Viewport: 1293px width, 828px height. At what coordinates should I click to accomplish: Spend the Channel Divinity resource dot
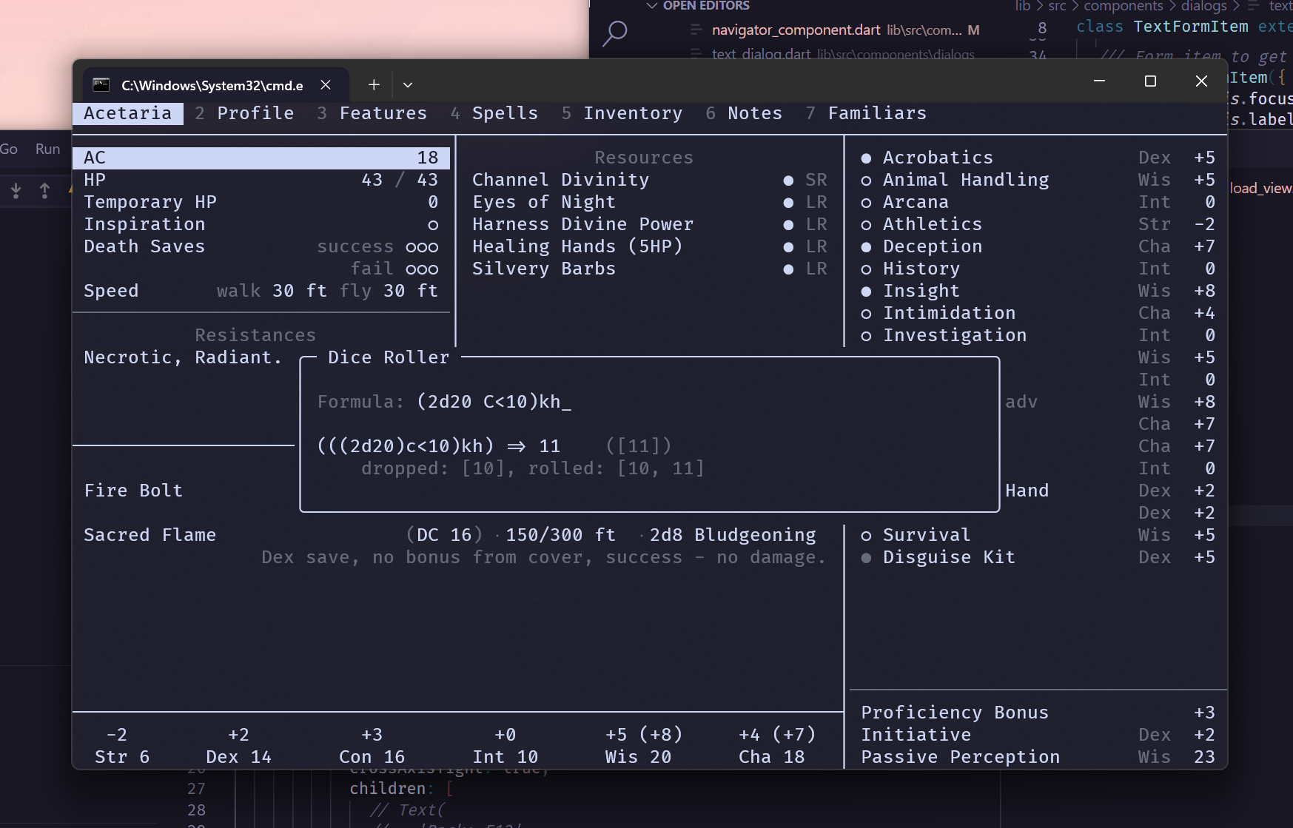pos(787,180)
